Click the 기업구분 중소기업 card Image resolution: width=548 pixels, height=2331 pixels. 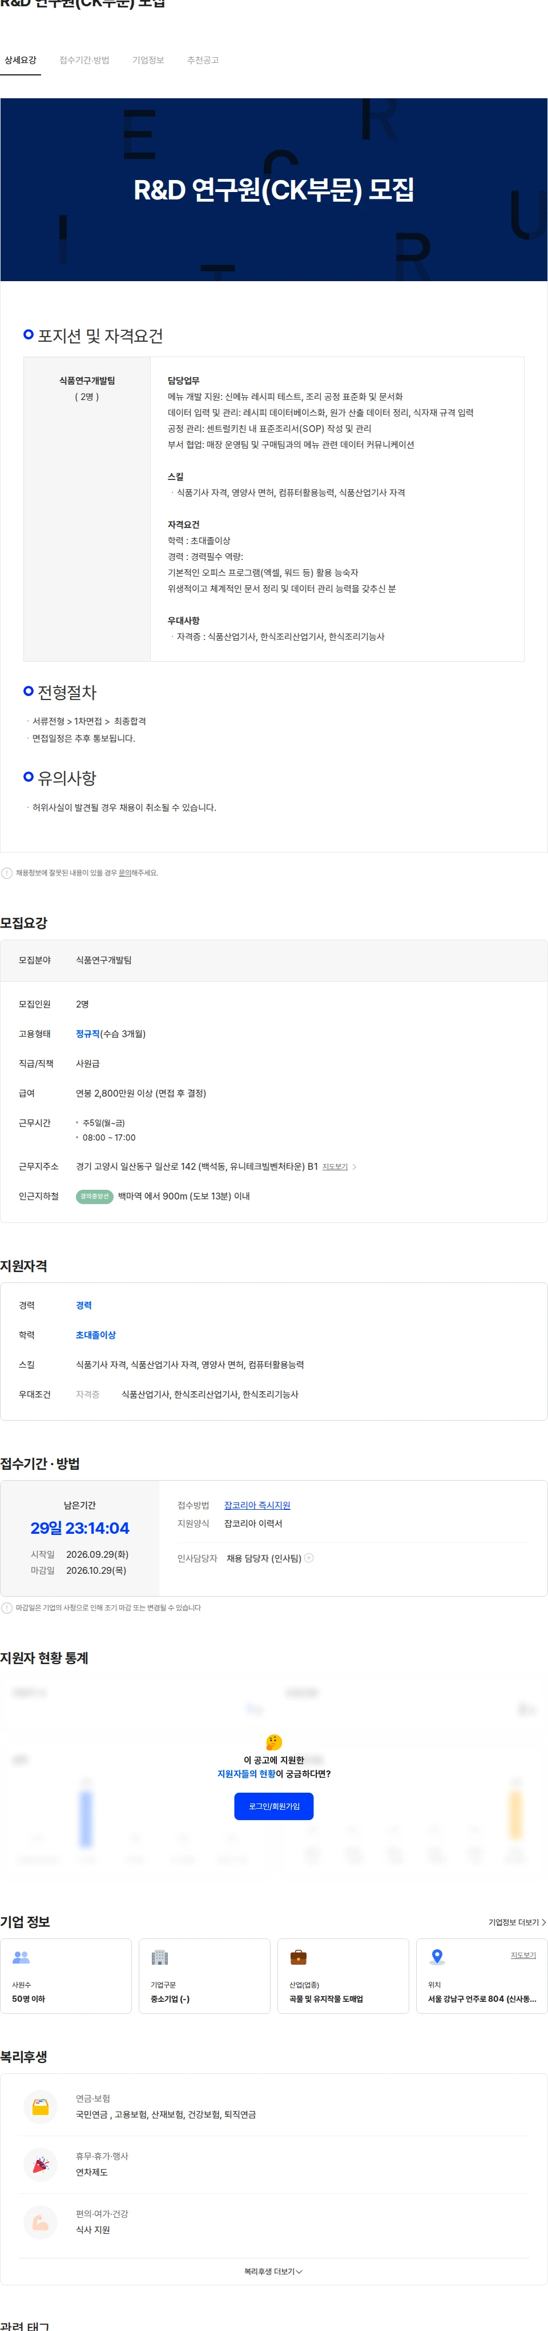[x=204, y=1976]
